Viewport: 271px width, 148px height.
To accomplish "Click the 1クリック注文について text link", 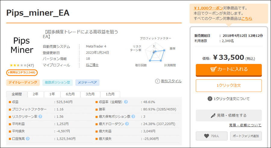I will pos(232,99).
